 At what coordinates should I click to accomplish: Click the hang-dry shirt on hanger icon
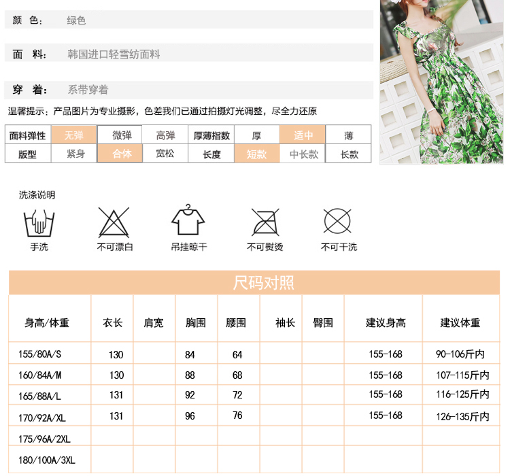point(188,220)
